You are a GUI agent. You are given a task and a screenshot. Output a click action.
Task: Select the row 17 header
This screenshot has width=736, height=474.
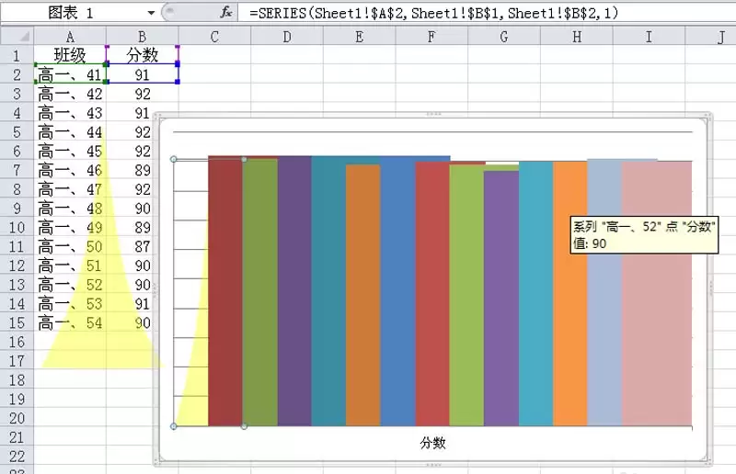pos(17,361)
